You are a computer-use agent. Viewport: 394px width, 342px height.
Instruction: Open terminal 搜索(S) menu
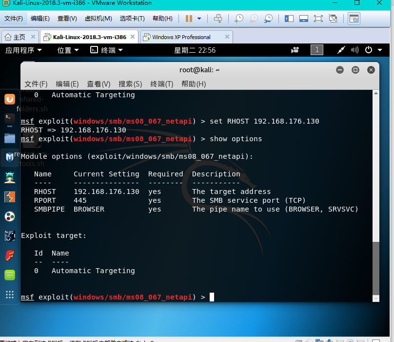[x=130, y=84]
